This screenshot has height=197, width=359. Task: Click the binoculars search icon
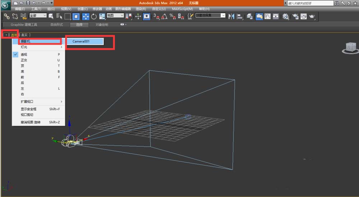(x=337, y=3)
